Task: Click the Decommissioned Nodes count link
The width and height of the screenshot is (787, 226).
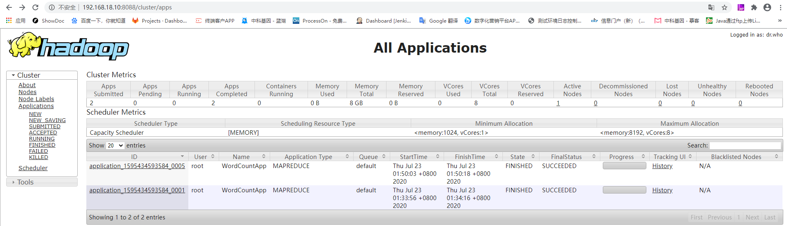Action: 595,103
